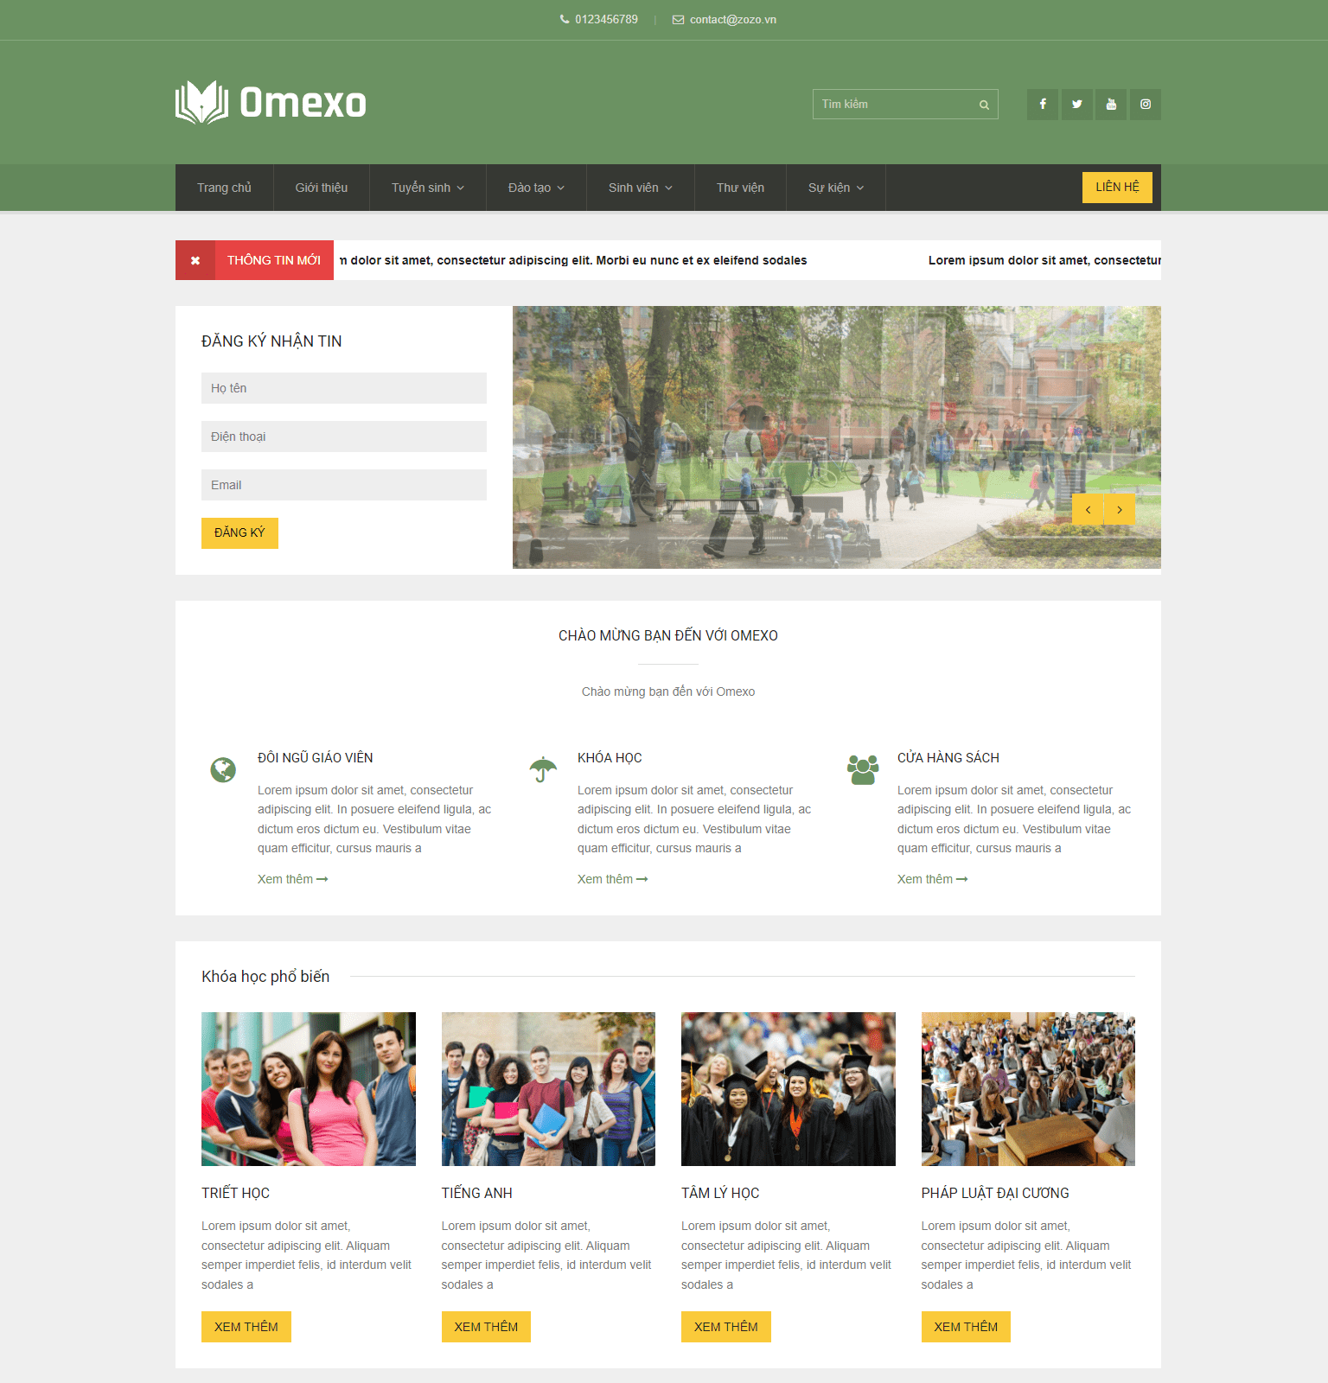Image resolution: width=1328 pixels, height=1383 pixels.
Task: Expand the Đào tạo dropdown menu
Action: (535, 188)
